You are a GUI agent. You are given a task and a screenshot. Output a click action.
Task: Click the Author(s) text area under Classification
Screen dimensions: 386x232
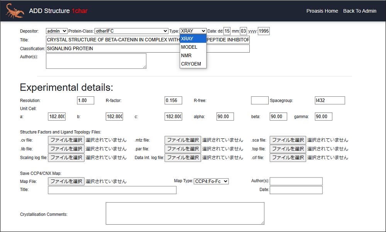coord(96,61)
